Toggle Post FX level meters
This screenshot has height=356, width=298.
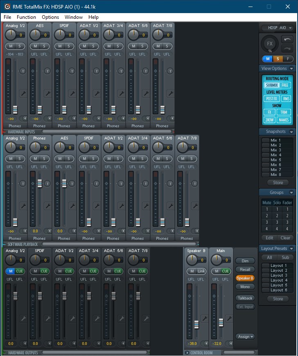tap(272, 99)
